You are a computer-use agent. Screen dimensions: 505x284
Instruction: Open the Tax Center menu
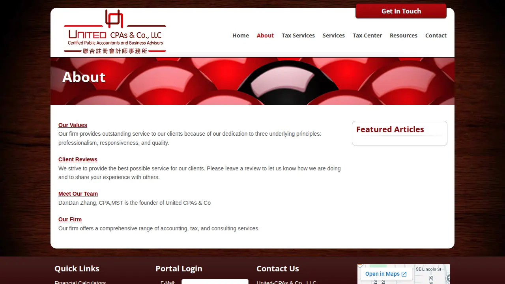click(367, 35)
